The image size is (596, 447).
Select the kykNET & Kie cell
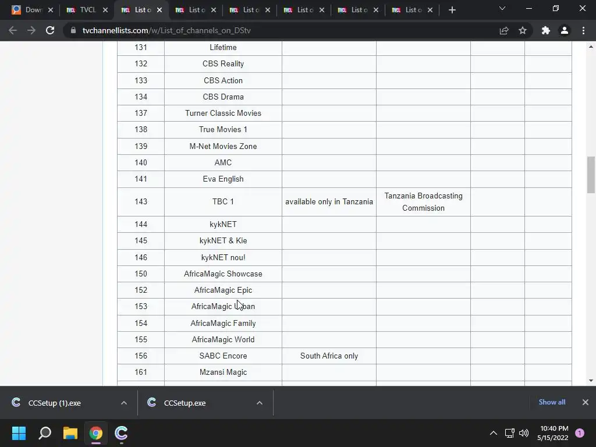click(x=223, y=240)
